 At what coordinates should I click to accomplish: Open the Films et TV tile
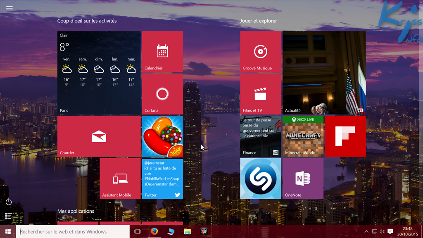(x=261, y=94)
